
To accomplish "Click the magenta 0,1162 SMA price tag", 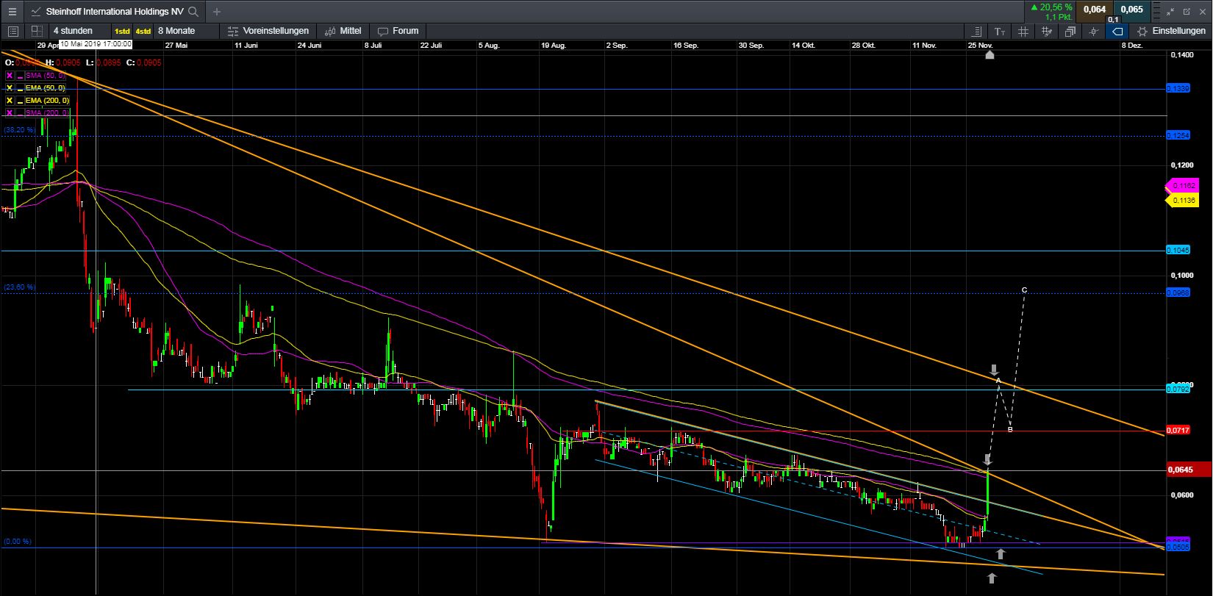I will coord(1184,186).
